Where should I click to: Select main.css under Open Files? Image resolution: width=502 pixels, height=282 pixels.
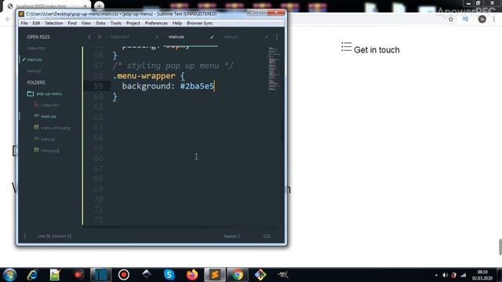click(35, 60)
